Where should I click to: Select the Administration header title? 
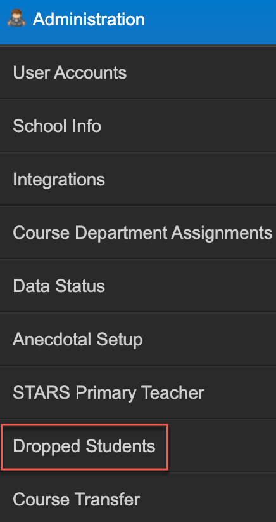pyautogui.click(x=89, y=19)
